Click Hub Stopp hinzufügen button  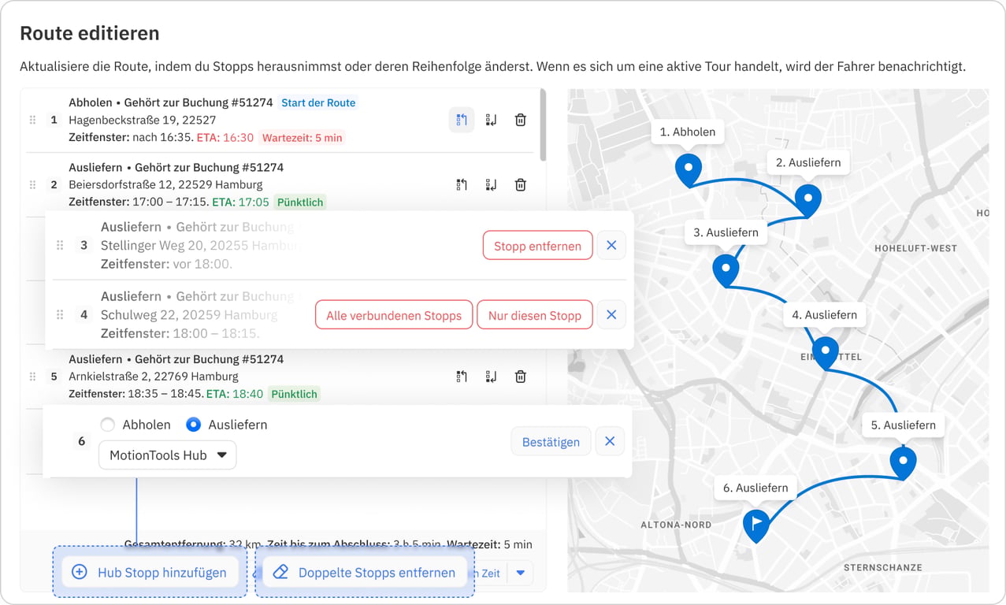click(150, 572)
